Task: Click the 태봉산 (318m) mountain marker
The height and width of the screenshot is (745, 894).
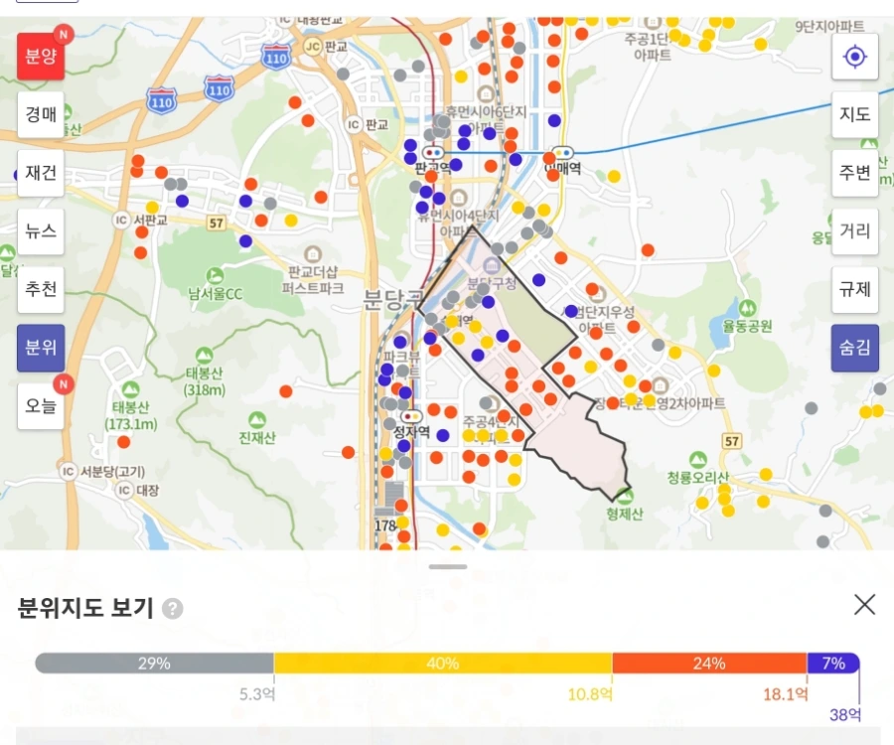Action: click(x=204, y=356)
